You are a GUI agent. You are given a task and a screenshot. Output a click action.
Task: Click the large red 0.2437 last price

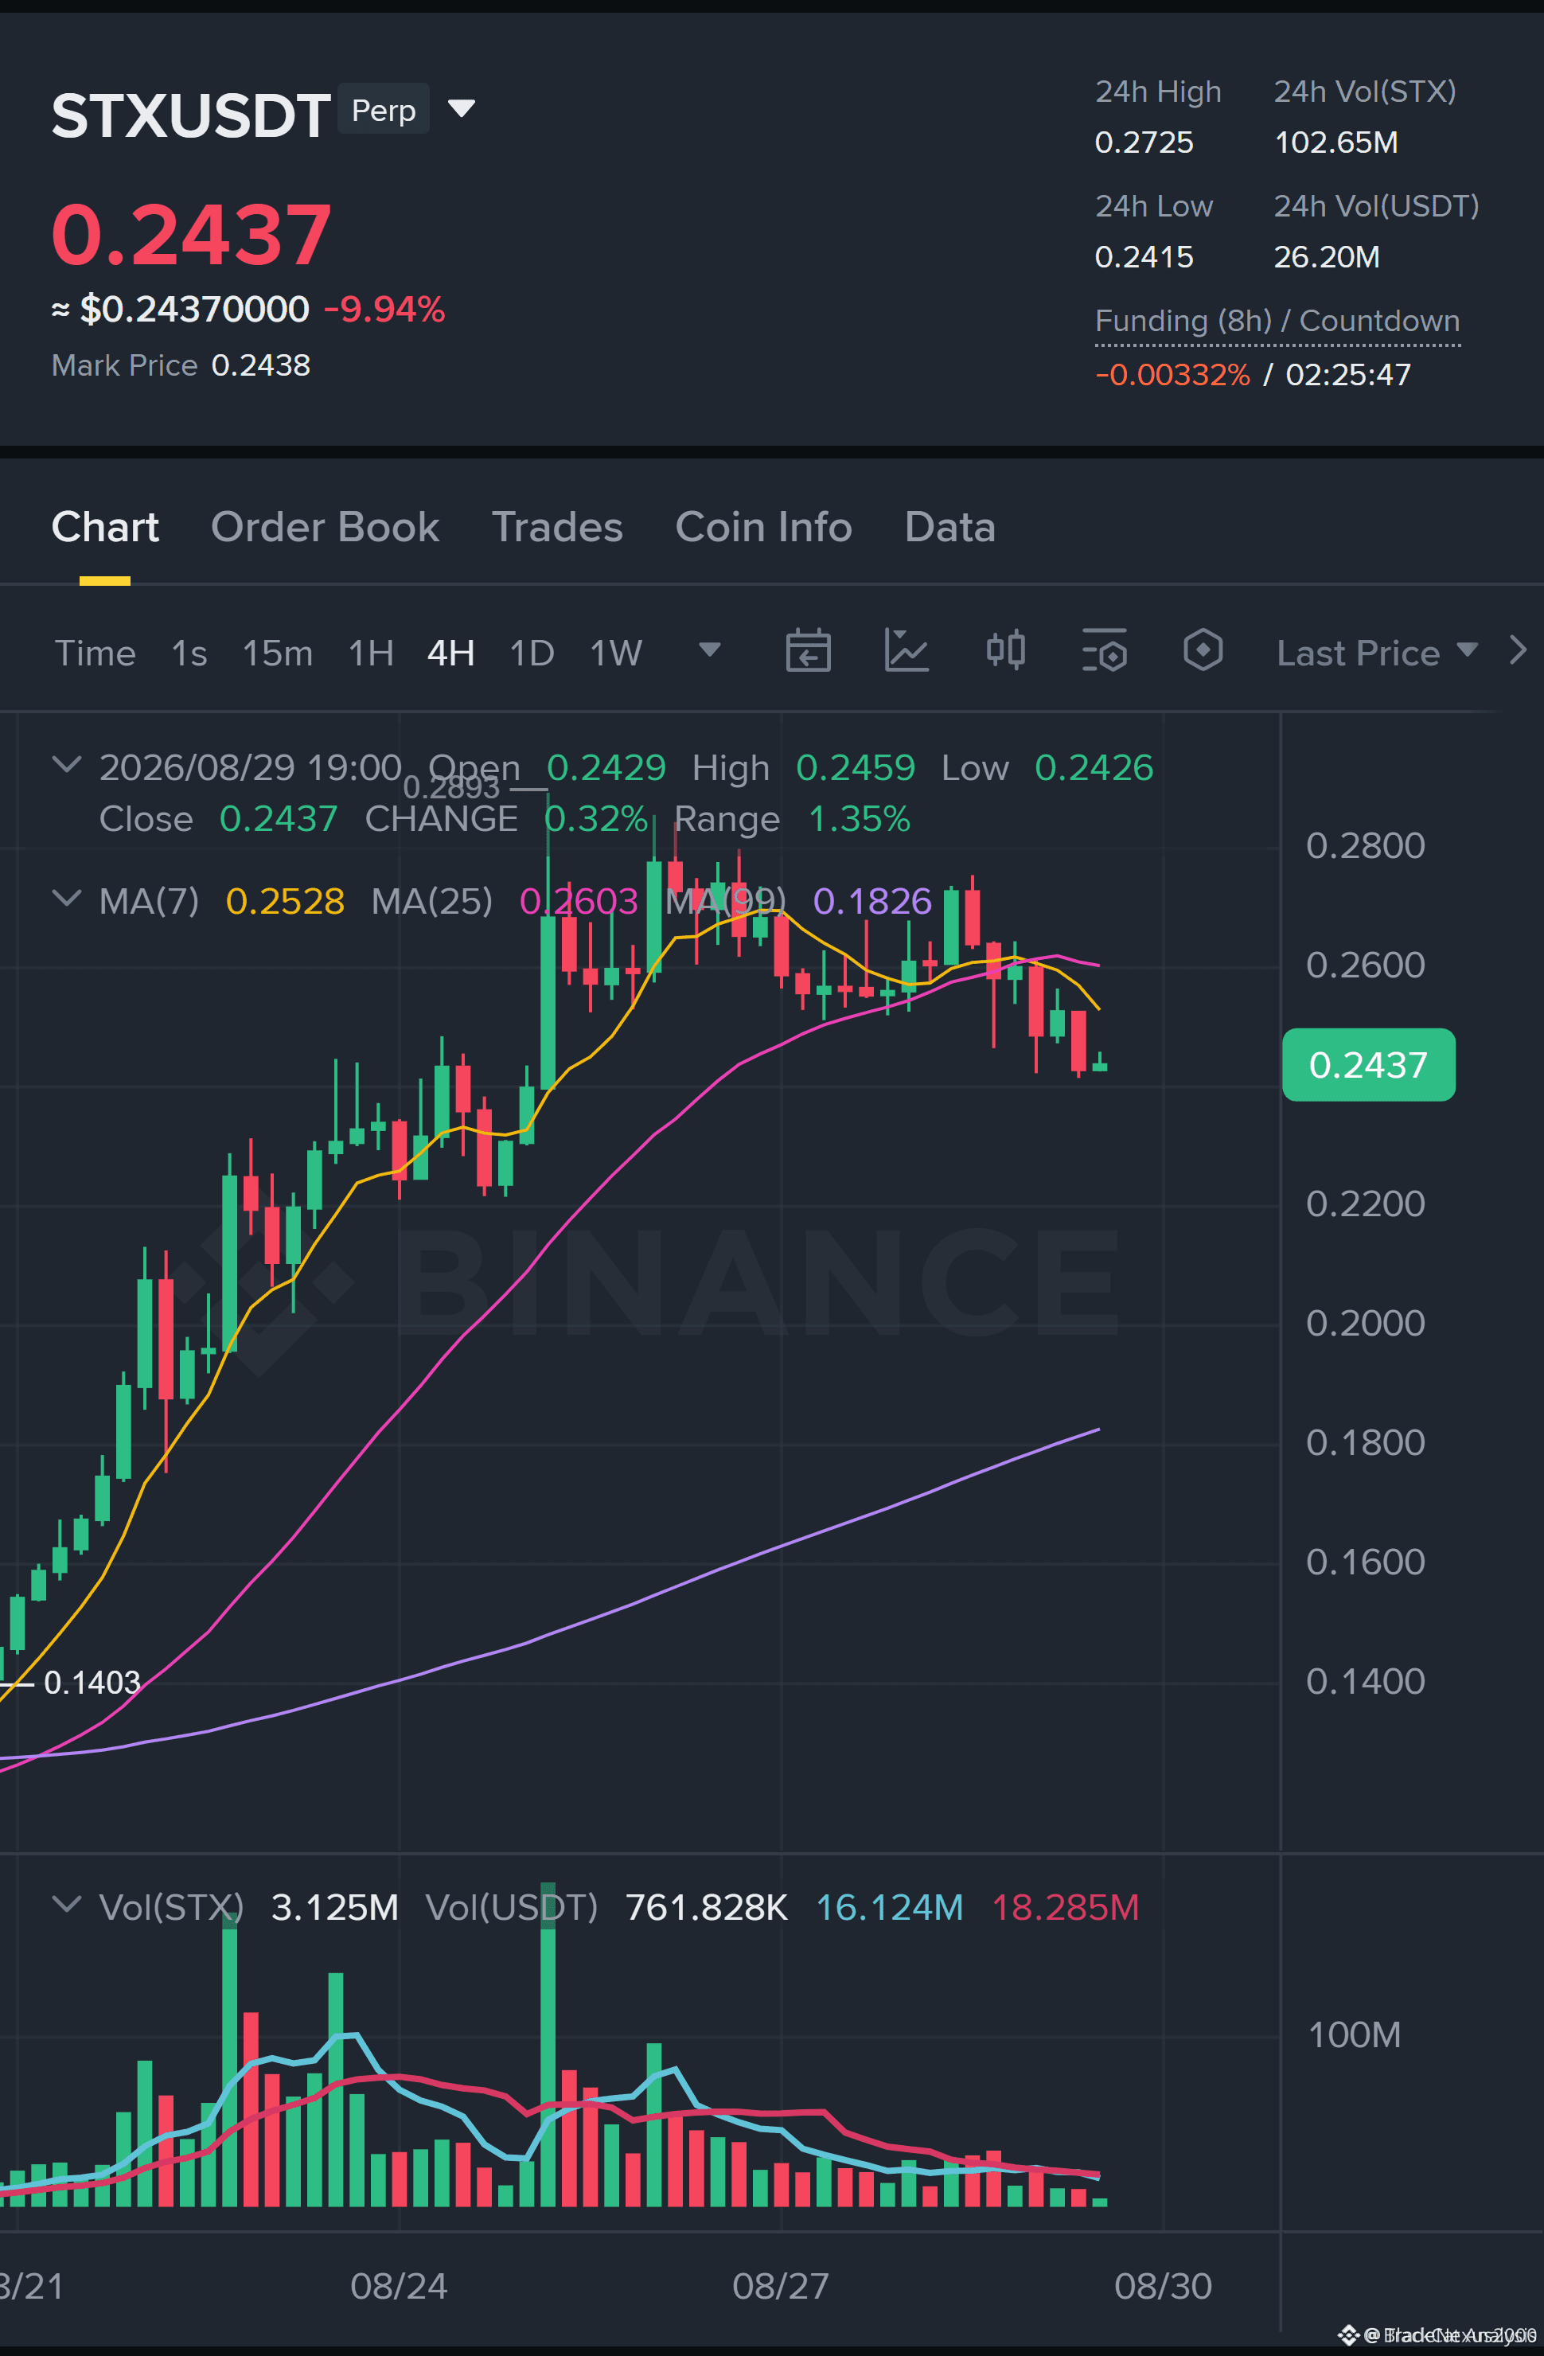tap(191, 235)
